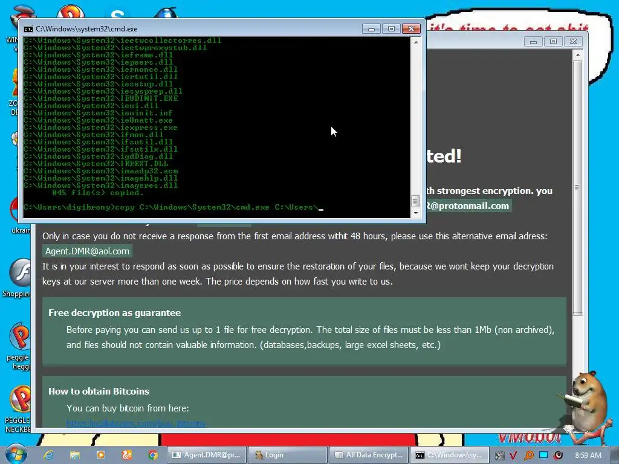Switch to Login taskbar window
The width and height of the screenshot is (619, 464).
point(288,455)
